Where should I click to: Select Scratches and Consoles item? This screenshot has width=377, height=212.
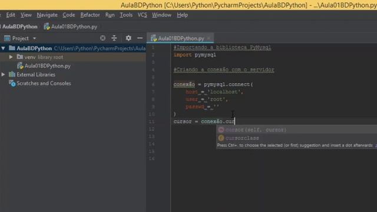tap(44, 84)
